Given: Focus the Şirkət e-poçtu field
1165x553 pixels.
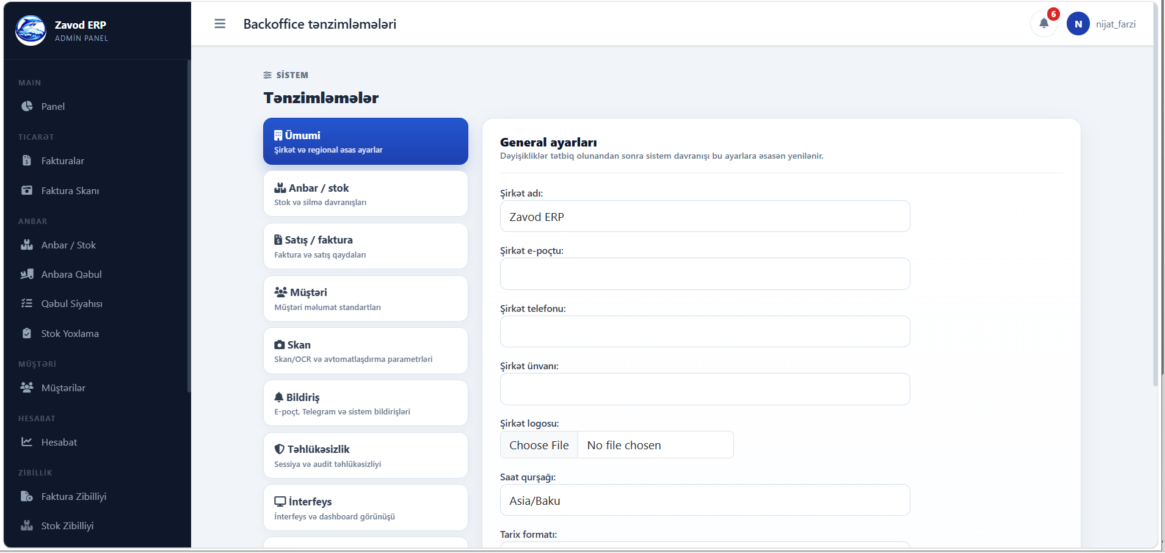Looking at the screenshot, I should click(705, 274).
